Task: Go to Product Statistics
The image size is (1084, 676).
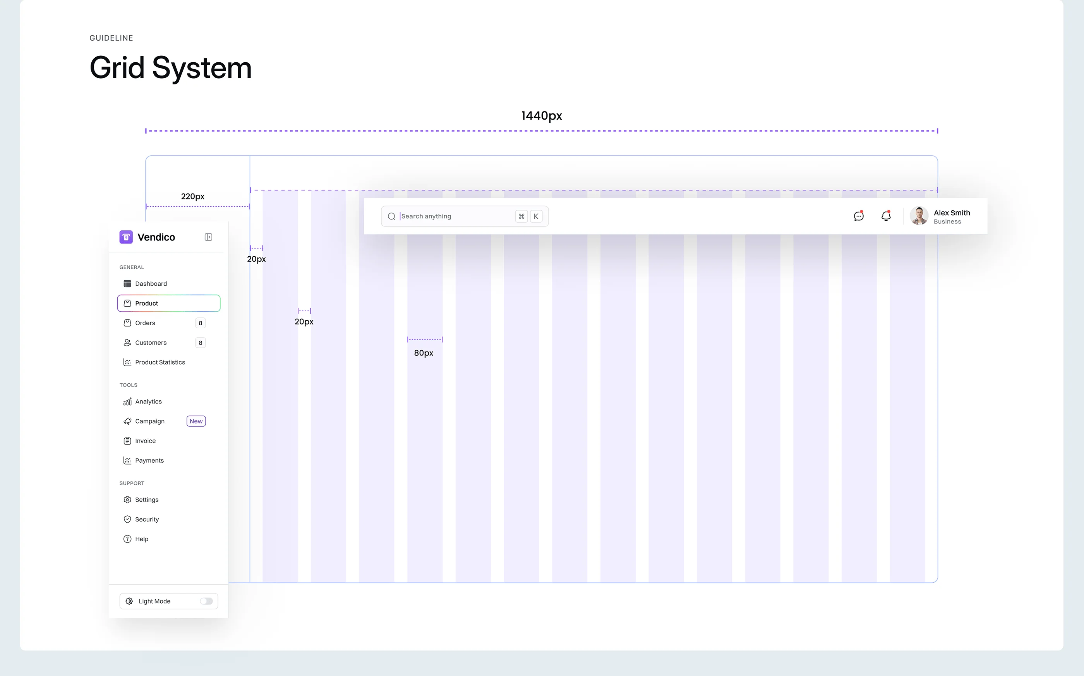Action: [x=160, y=362]
